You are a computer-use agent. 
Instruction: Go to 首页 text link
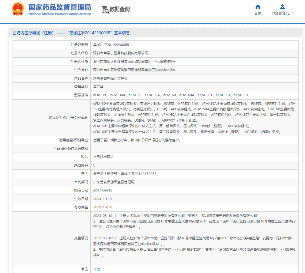coord(258,13)
